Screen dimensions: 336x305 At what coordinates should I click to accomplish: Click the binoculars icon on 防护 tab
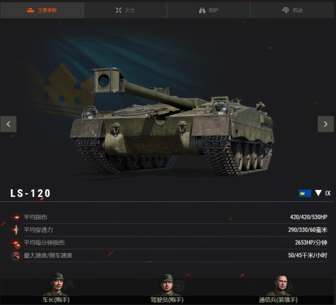(x=202, y=10)
